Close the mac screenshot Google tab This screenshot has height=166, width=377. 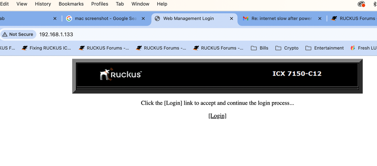144,18
